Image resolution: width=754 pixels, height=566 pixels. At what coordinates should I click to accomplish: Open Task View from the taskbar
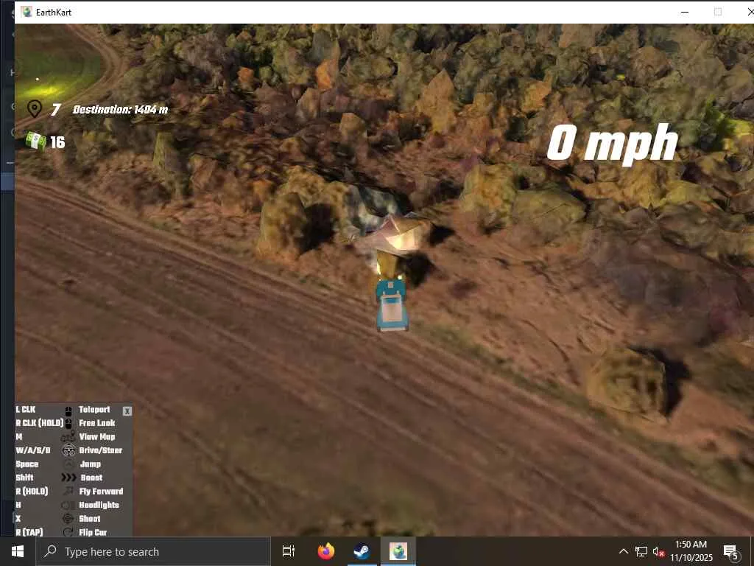pos(288,551)
